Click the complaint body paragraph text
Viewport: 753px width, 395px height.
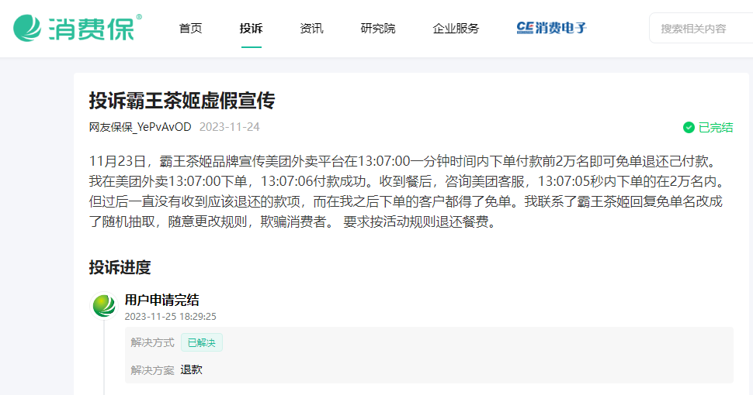pyautogui.click(x=406, y=192)
